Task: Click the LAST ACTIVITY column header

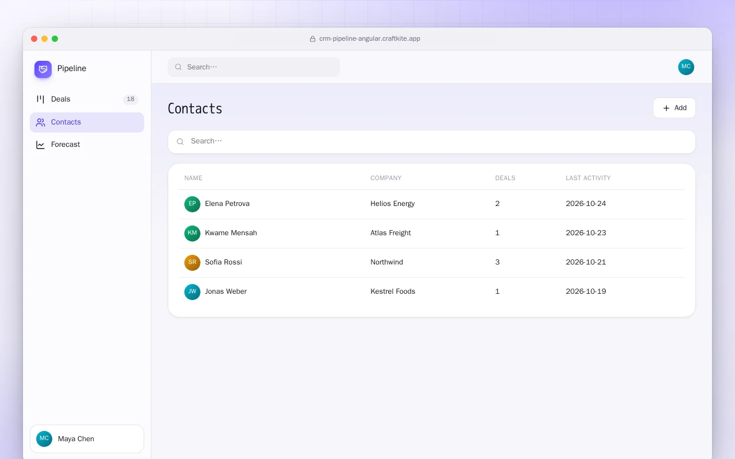Action: point(588,178)
